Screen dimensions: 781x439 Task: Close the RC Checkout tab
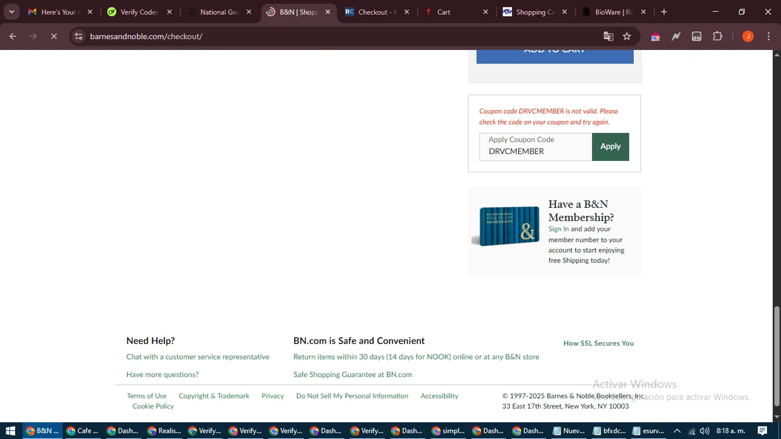[407, 12]
